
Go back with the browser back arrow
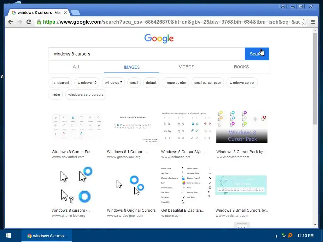[10, 22]
